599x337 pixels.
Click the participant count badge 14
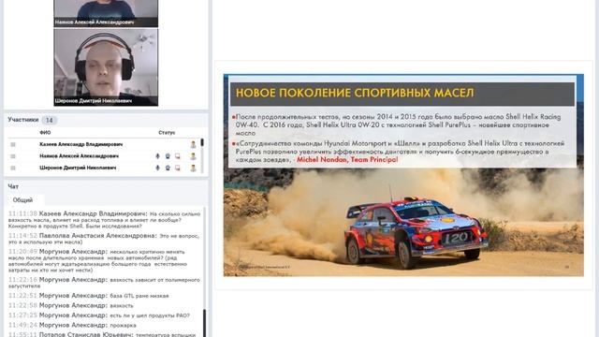point(50,120)
